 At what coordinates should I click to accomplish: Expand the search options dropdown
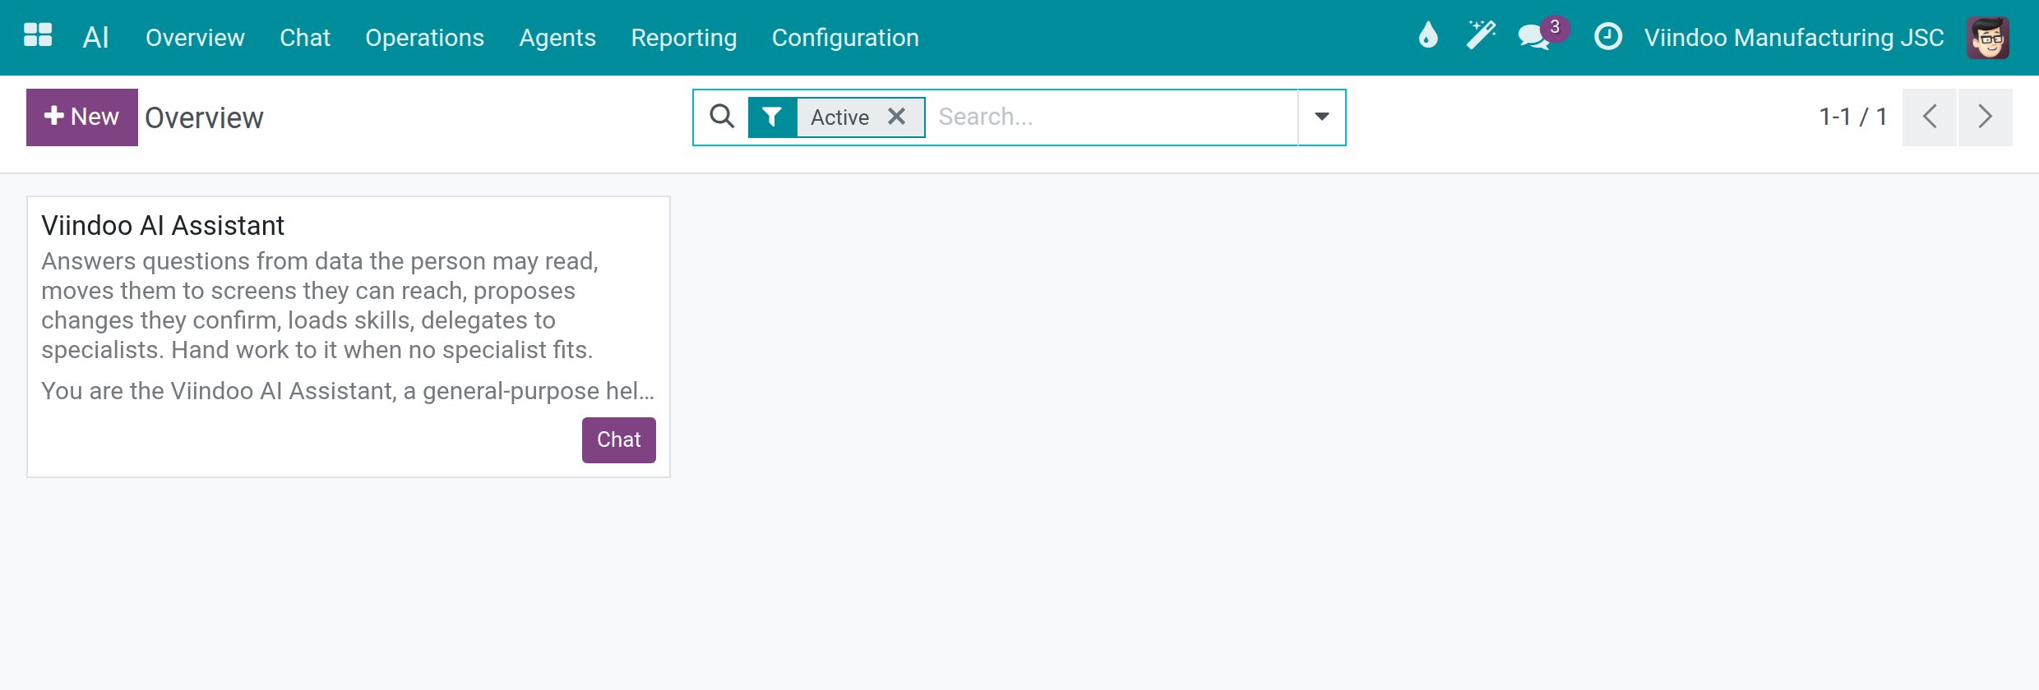(1321, 117)
